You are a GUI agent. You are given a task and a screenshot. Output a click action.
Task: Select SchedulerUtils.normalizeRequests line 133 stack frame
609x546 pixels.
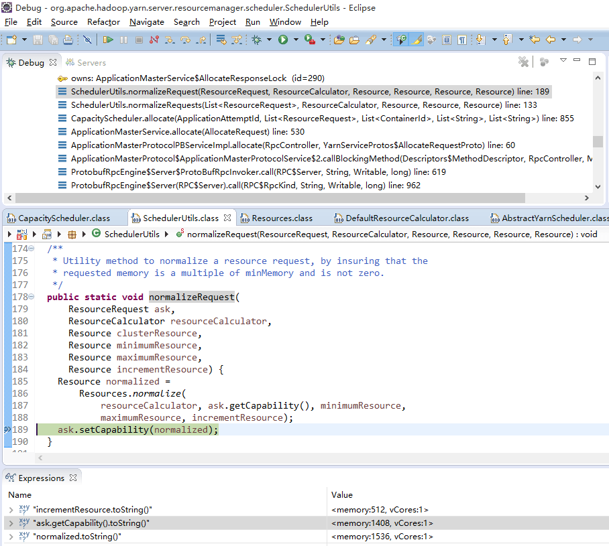click(304, 105)
